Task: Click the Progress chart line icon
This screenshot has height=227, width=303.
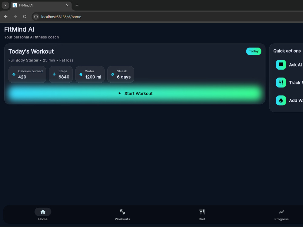Action: (281, 212)
